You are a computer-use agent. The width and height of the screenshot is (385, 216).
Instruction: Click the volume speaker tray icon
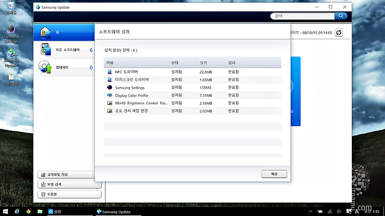[x=339, y=211]
